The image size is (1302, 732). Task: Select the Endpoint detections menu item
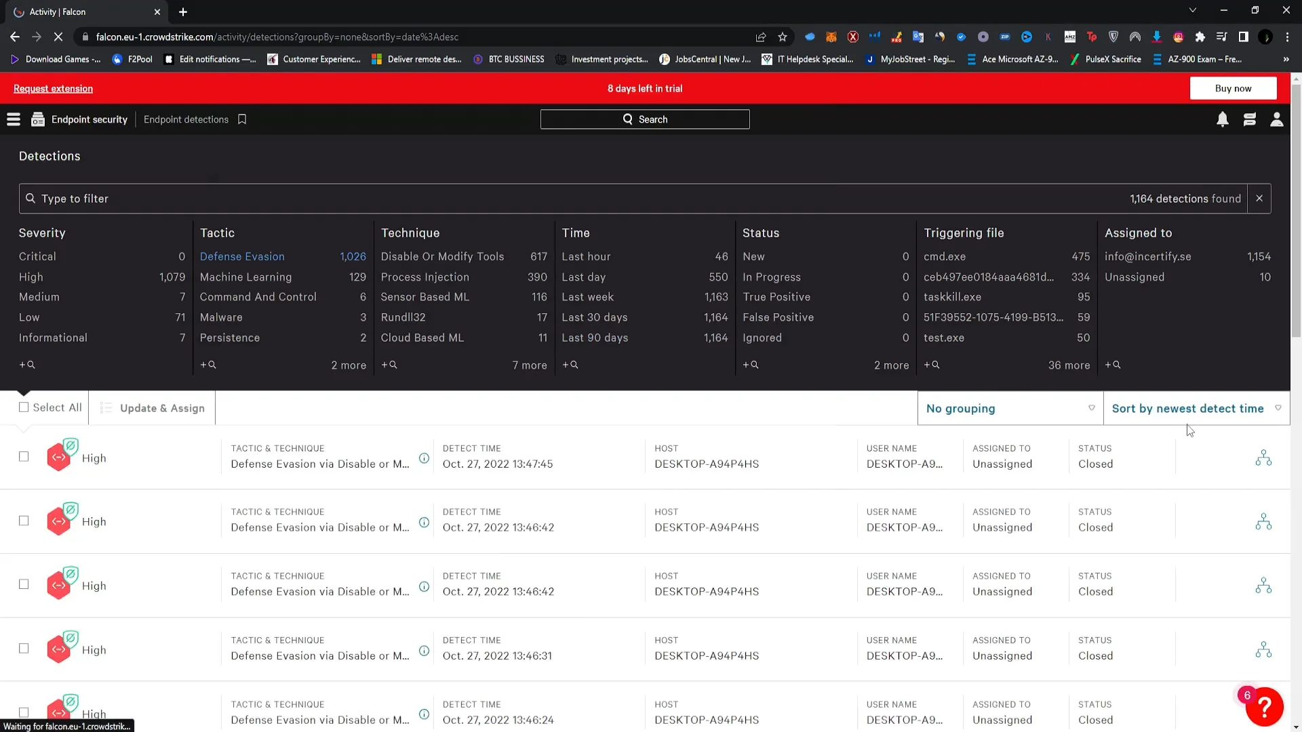coord(186,119)
